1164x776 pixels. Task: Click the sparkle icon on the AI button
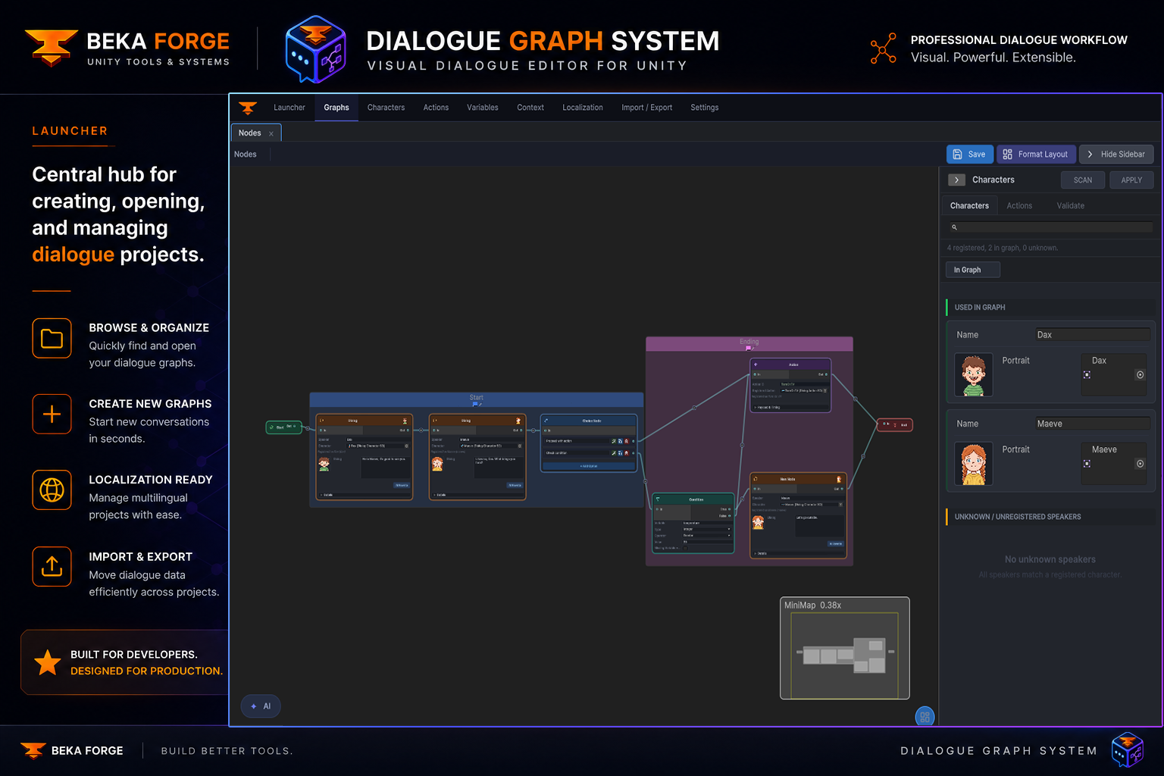pyautogui.click(x=253, y=706)
